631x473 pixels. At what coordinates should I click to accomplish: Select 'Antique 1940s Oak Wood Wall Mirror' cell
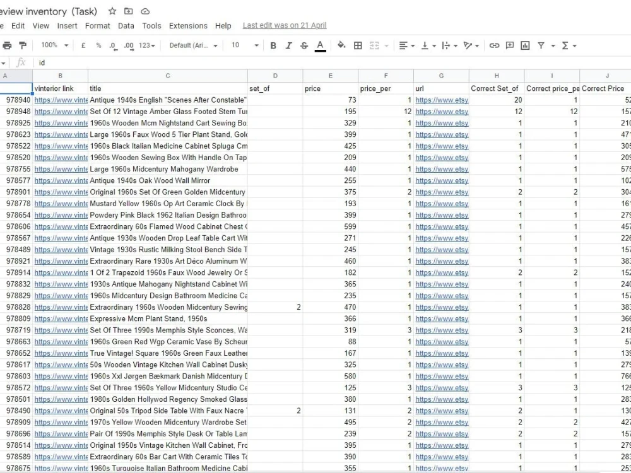tap(168, 180)
